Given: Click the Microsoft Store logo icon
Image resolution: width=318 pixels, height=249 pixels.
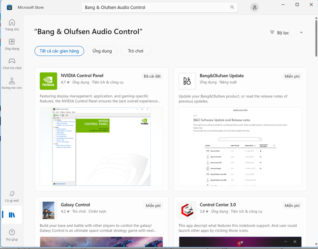Looking at the screenshot, I should click(x=9, y=8).
